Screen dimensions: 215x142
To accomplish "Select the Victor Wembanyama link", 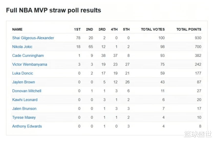I will (x=30, y=65).
